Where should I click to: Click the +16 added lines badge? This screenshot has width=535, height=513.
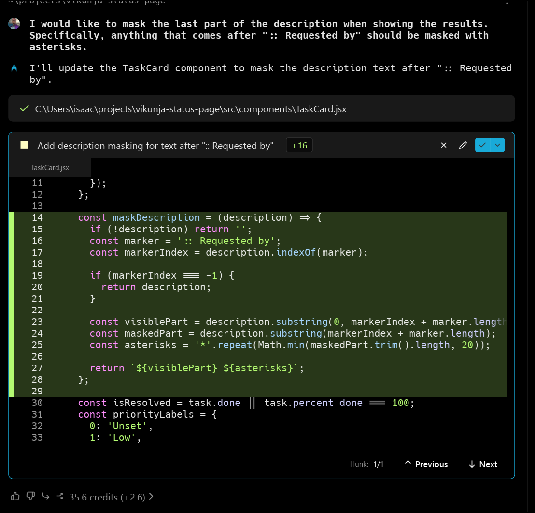click(299, 146)
